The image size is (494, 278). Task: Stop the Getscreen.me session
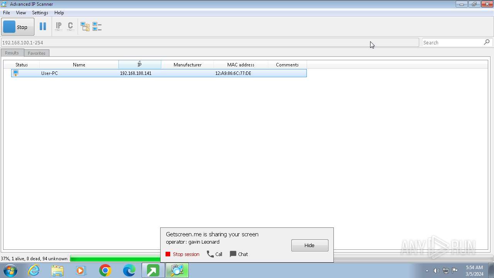[x=183, y=254]
